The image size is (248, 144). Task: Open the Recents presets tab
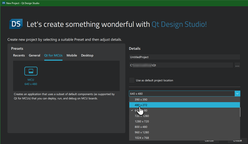[19, 55]
